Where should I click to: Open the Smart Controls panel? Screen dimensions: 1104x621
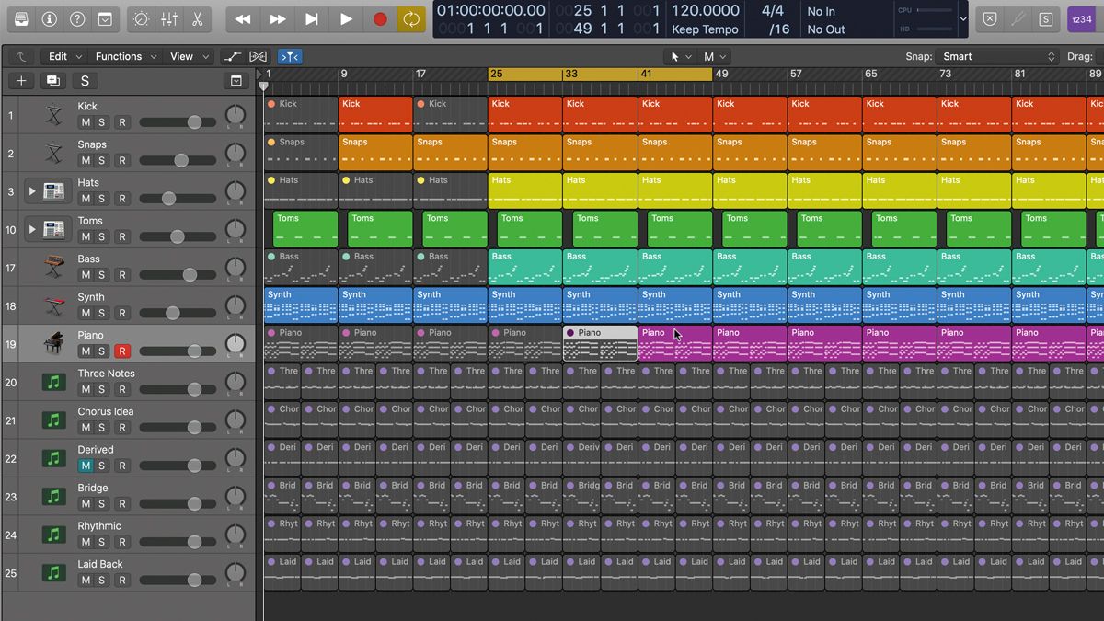coord(141,18)
